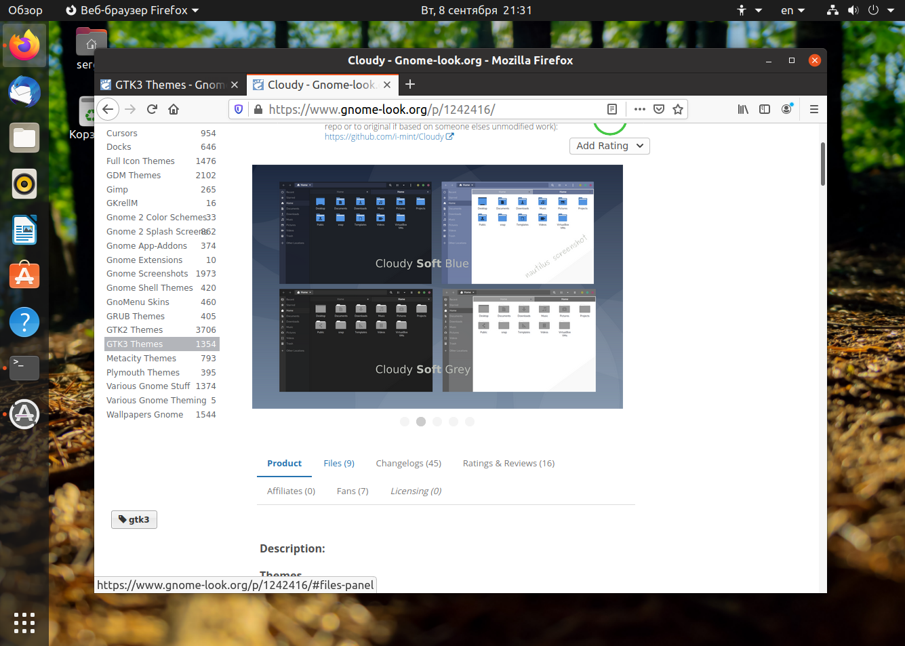Viewport: 905px width, 646px height.
Task: Open Firefox app menu in top bar
Action: click(x=132, y=10)
